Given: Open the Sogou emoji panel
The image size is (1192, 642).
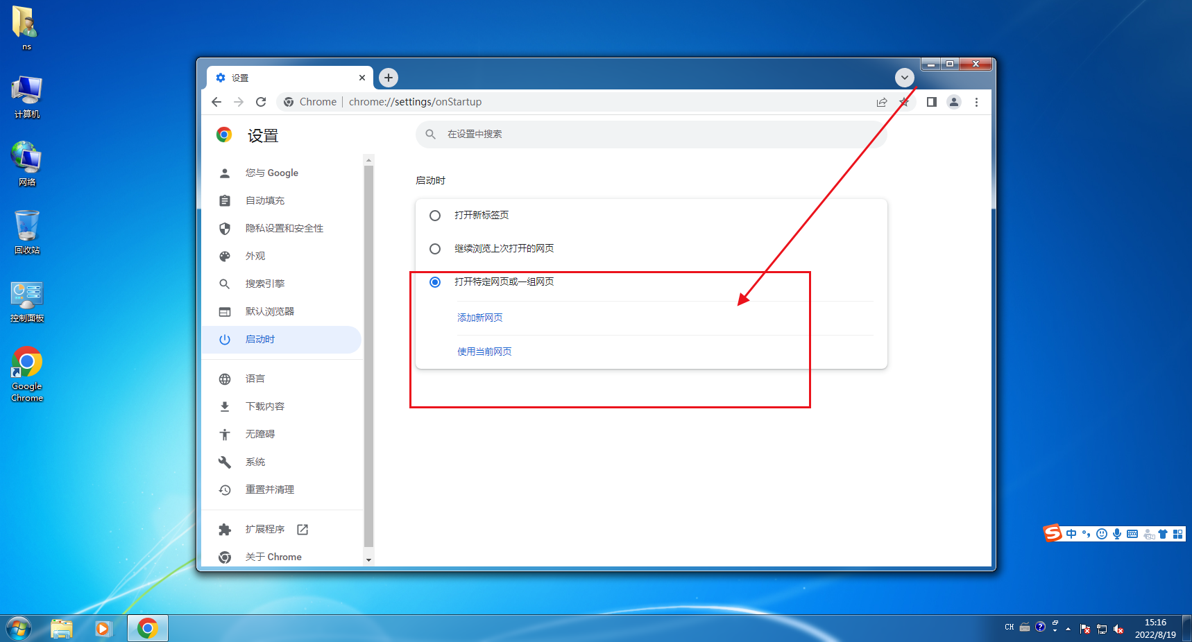Looking at the screenshot, I should point(1102,534).
